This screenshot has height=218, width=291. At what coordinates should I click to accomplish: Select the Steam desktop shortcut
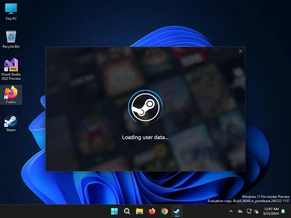point(11,123)
